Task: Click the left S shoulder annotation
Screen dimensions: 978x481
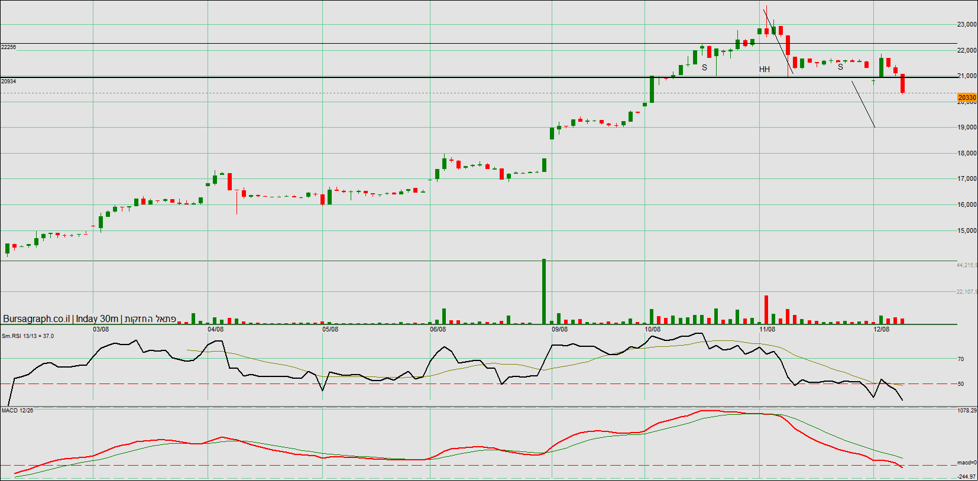Action: [x=704, y=68]
